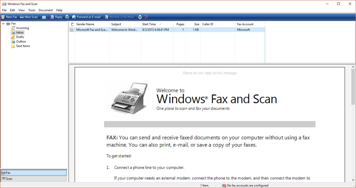Select the Drafts folder

click(x=20, y=37)
